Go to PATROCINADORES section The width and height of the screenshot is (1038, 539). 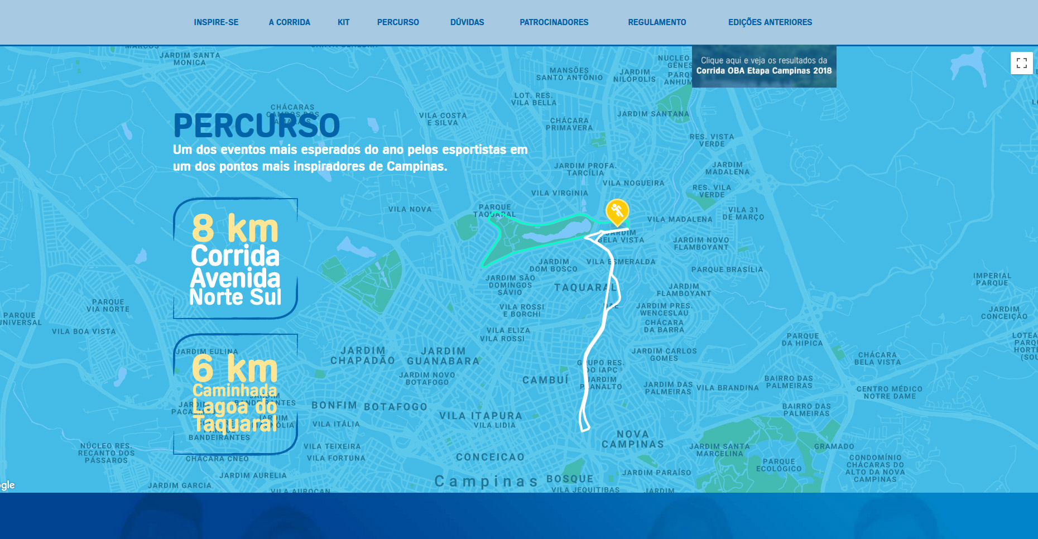tap(554, 22)
